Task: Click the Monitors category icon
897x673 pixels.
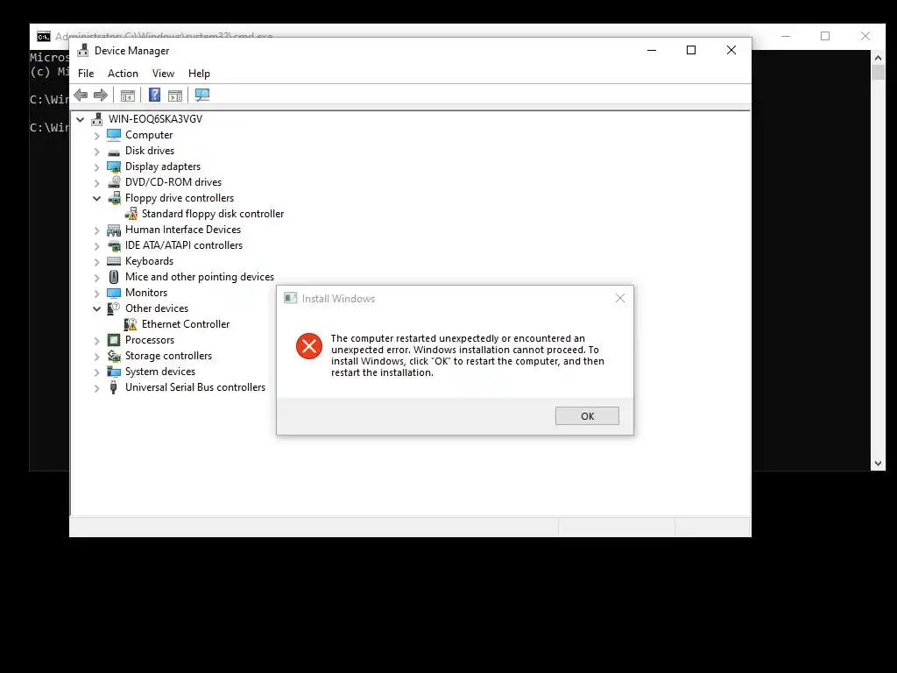Action: (x=114, y=293)
